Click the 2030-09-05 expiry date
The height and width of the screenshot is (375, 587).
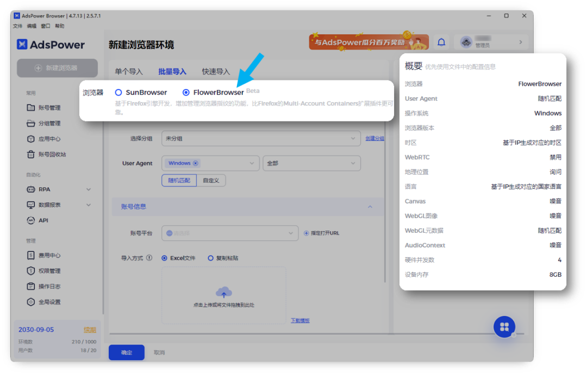36,330
